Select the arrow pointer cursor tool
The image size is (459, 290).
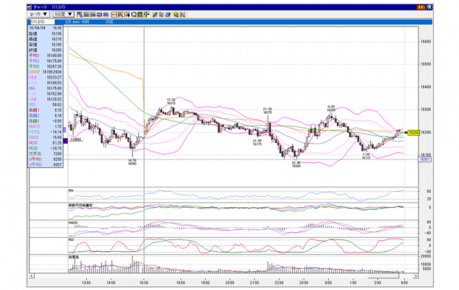coord(161,14)
